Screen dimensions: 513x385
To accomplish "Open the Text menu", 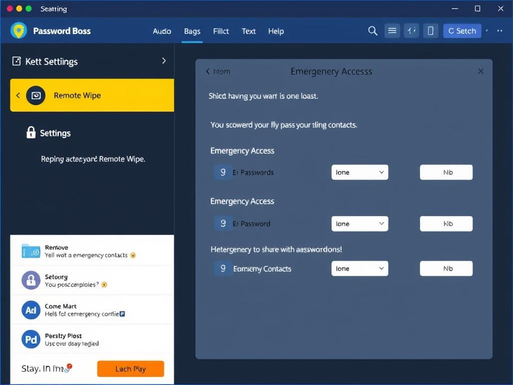I will pos(248,31).
